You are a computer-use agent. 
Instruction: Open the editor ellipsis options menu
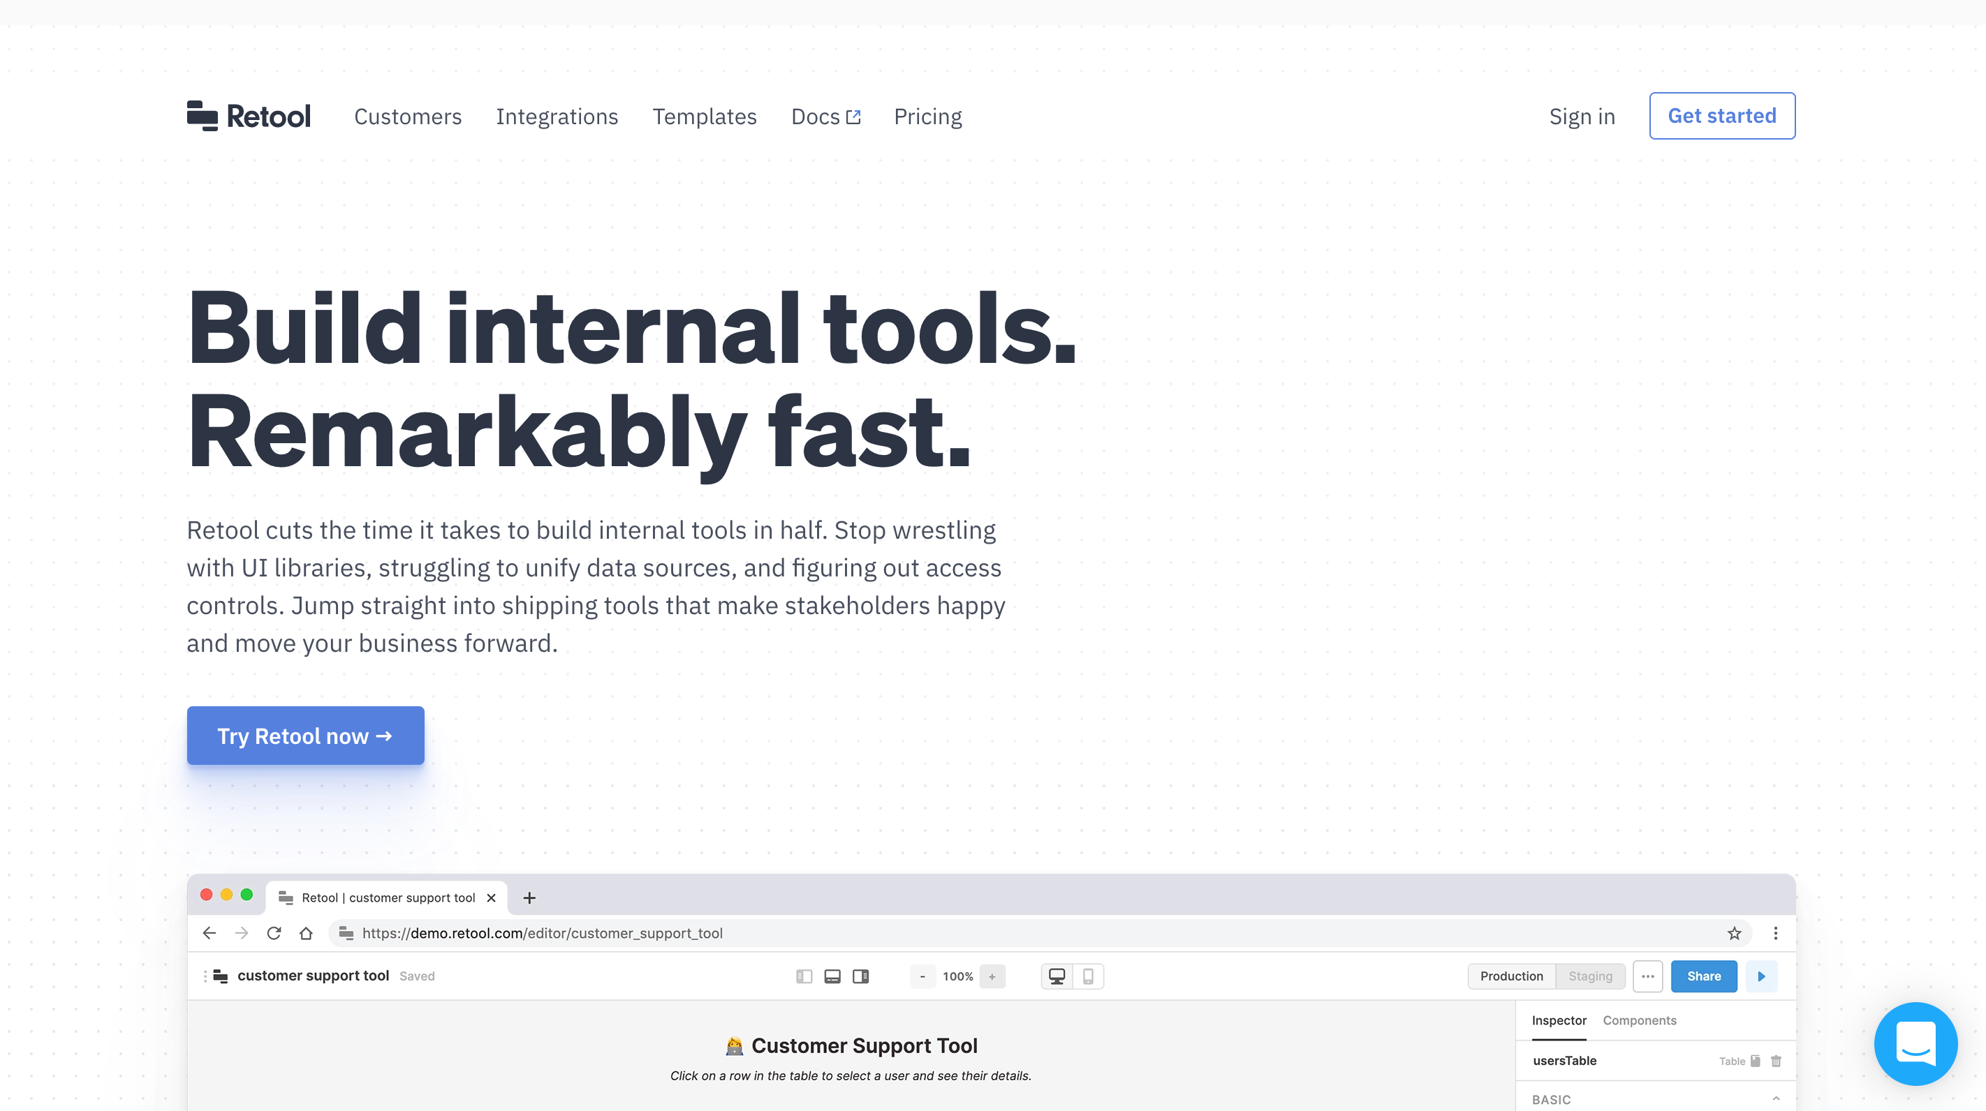pyautogui.click(x=1647, y=976)
